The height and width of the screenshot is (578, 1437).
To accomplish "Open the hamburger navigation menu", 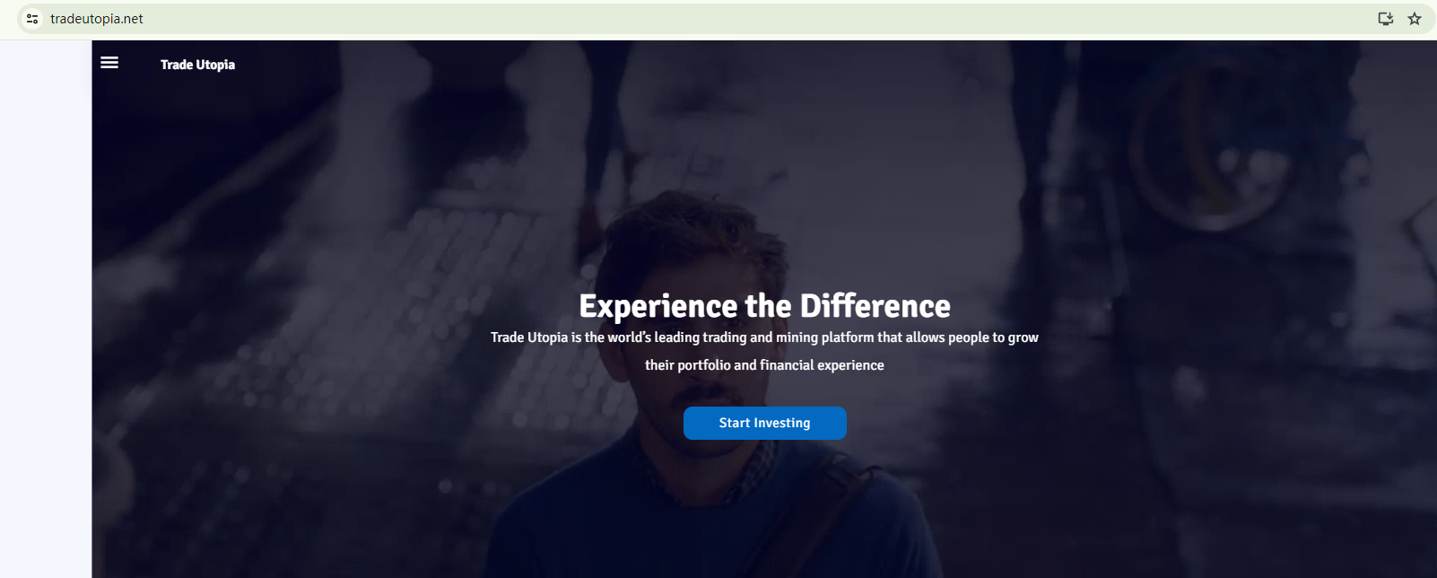I will click(109, 63).
